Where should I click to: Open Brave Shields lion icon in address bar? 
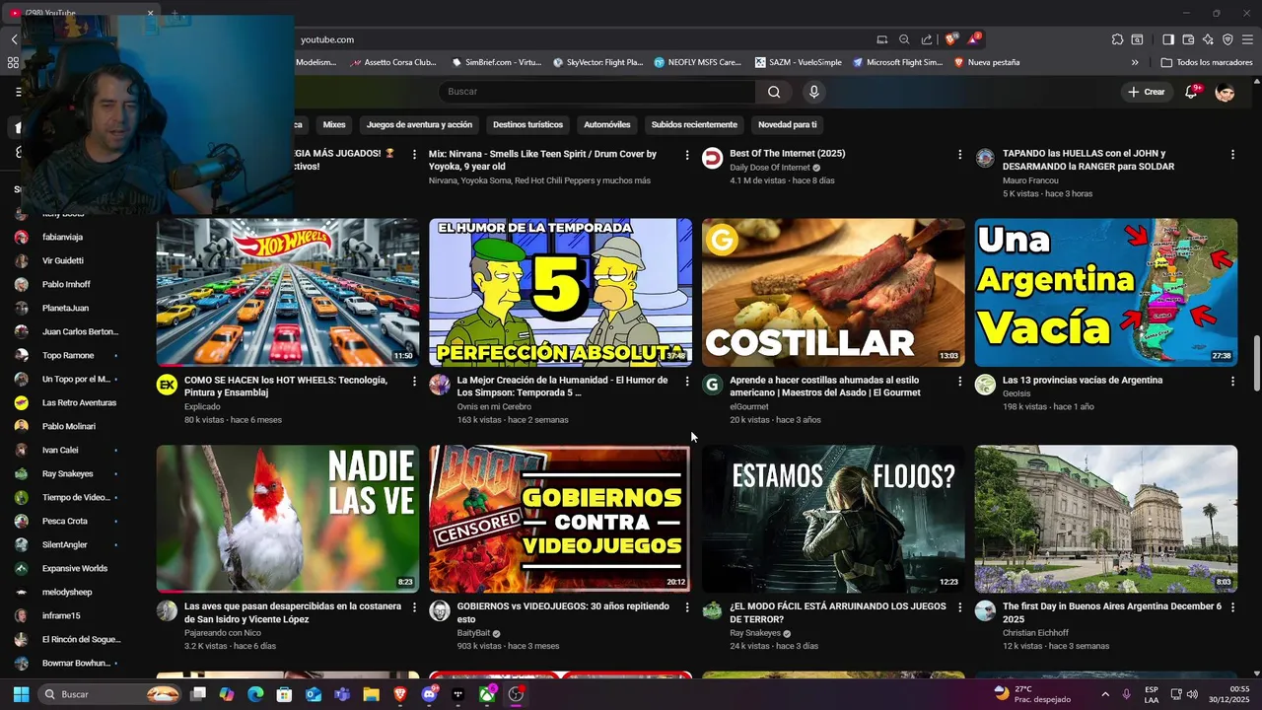tap(950, 39)
